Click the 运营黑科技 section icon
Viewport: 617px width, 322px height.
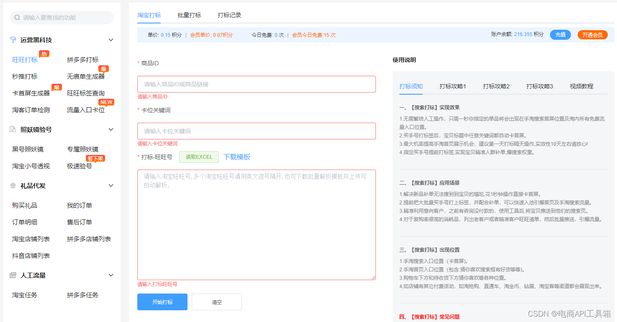[x=13, y=40]
